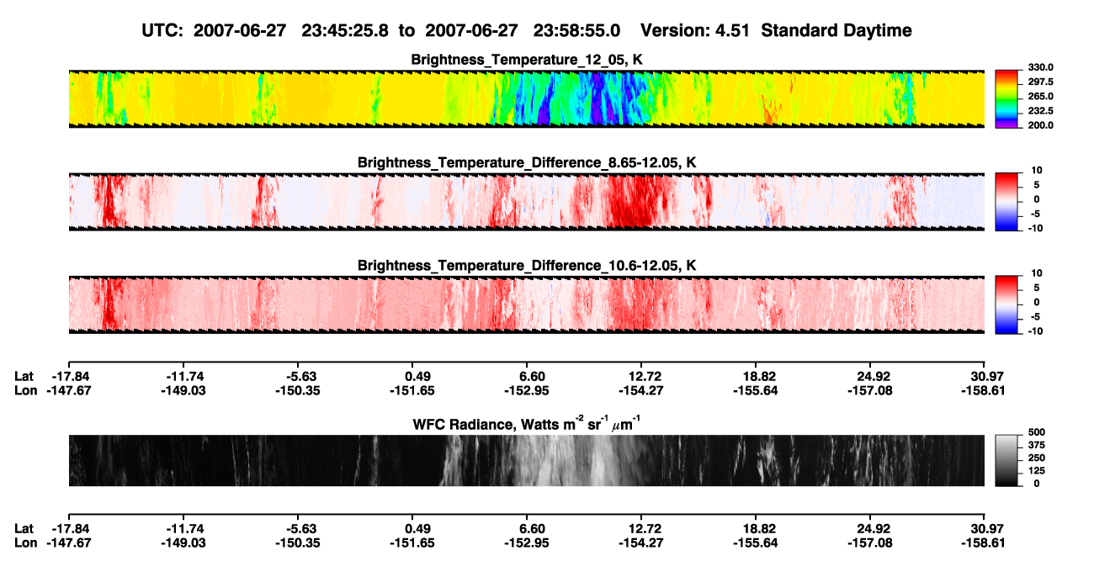1094x561 pixels.
Task: Click the 250 WFC color bar label
Action: 1035,457
